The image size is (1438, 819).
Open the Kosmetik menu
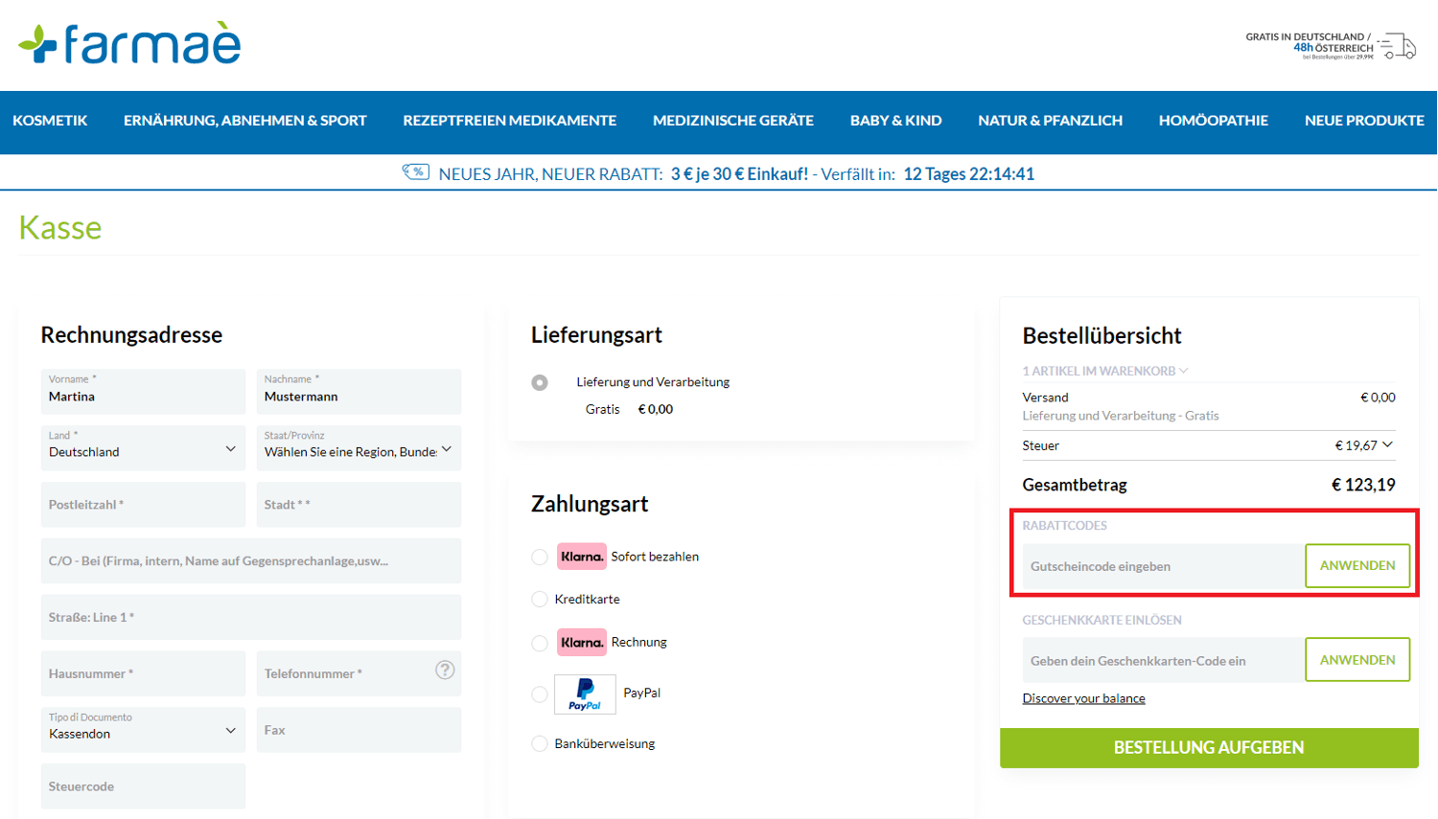point(50,121)
